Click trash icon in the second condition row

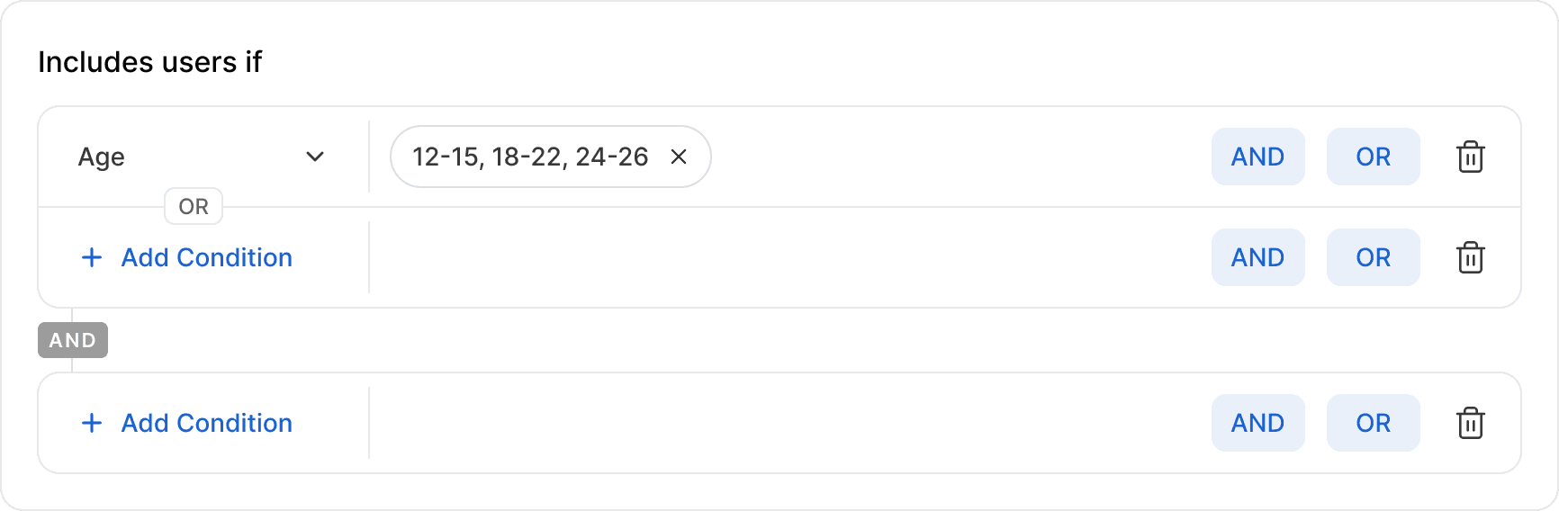(x=1470, y=257)
